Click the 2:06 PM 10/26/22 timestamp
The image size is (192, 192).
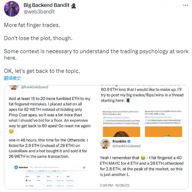[115, 185]
